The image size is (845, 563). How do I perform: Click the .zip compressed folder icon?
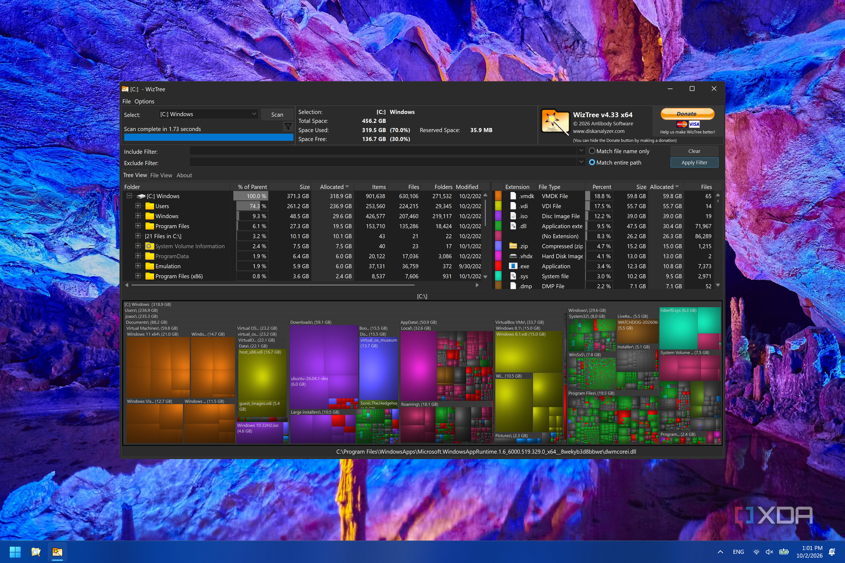[513, 246]
